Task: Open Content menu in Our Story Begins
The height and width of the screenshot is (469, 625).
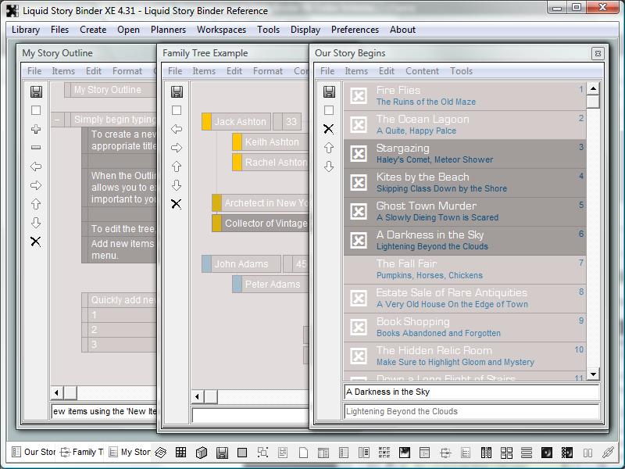Action: [422, 71]
